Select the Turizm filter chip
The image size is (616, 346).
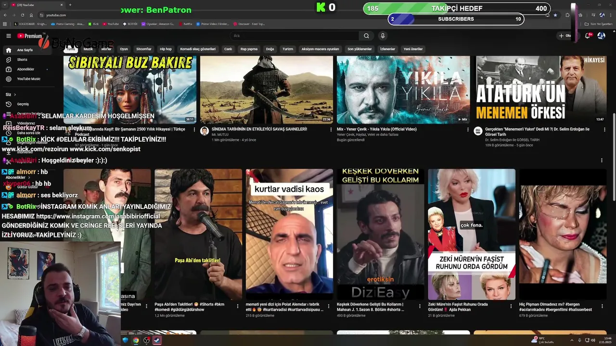[288, 49]
